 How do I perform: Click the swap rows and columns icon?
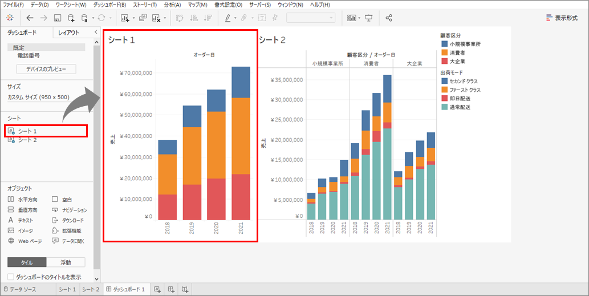pos(180,18)
